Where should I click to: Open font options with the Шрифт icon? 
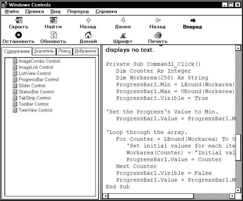[123, 35]
